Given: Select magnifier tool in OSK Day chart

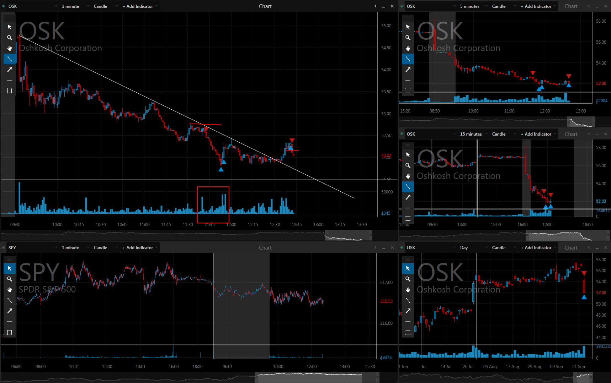Looking at the screenshot, I should pyautogui.click(x=408, y=279).
